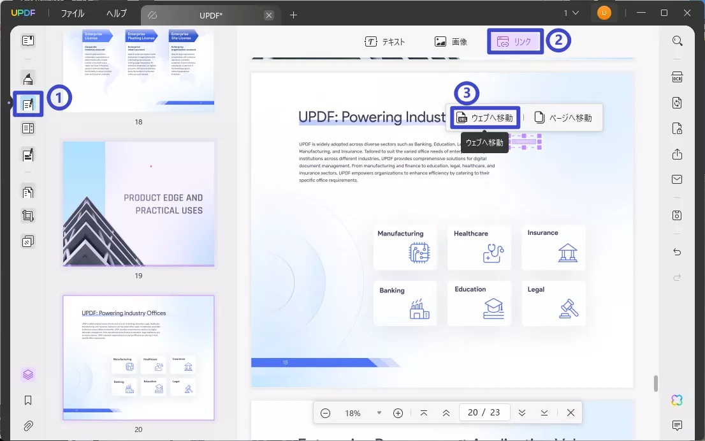
Task: Open the Protect PDF lock tool
Action: 677,128
